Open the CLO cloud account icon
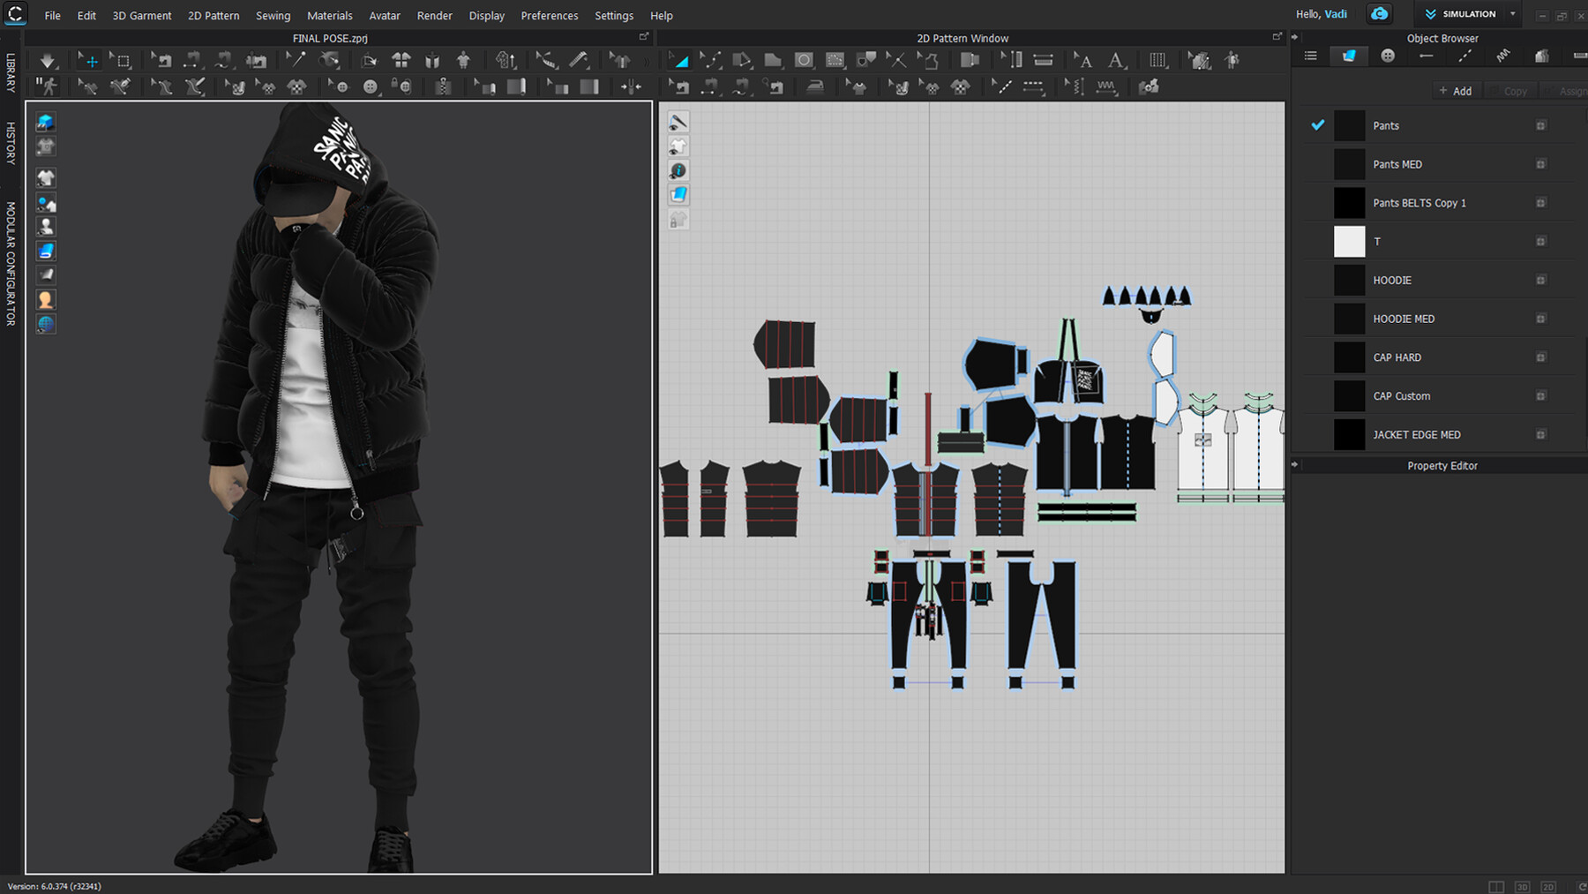 click(x=1379, y=14)
